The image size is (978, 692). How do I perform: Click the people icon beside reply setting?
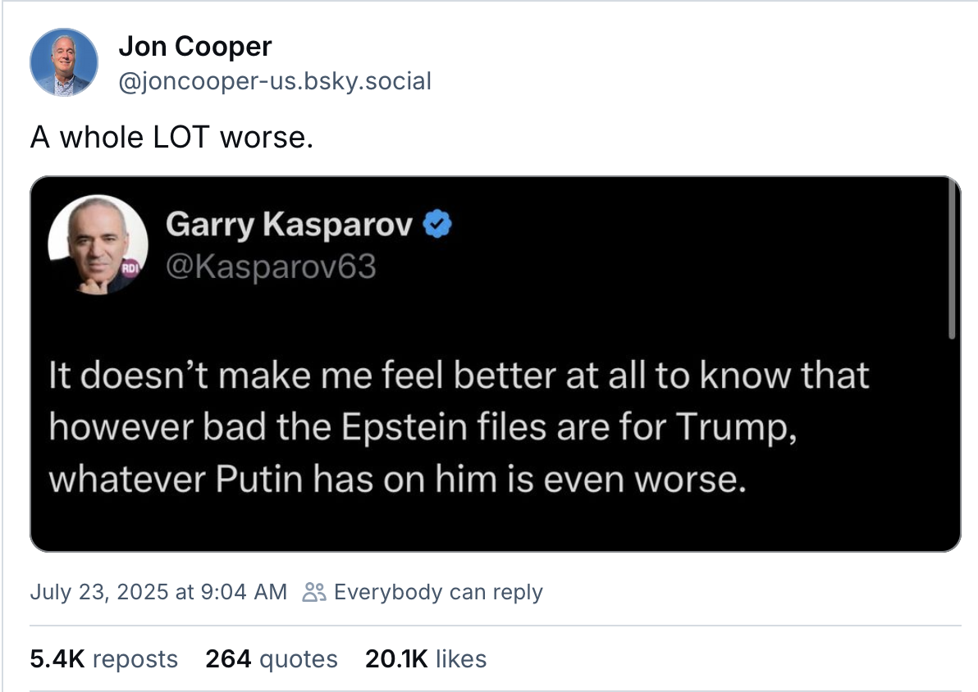point(313,592)
